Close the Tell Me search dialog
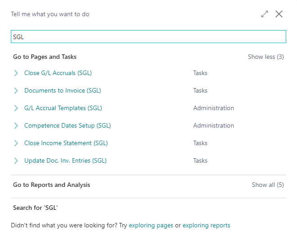Screen dimensions: 297x235 tap(279, 14)
